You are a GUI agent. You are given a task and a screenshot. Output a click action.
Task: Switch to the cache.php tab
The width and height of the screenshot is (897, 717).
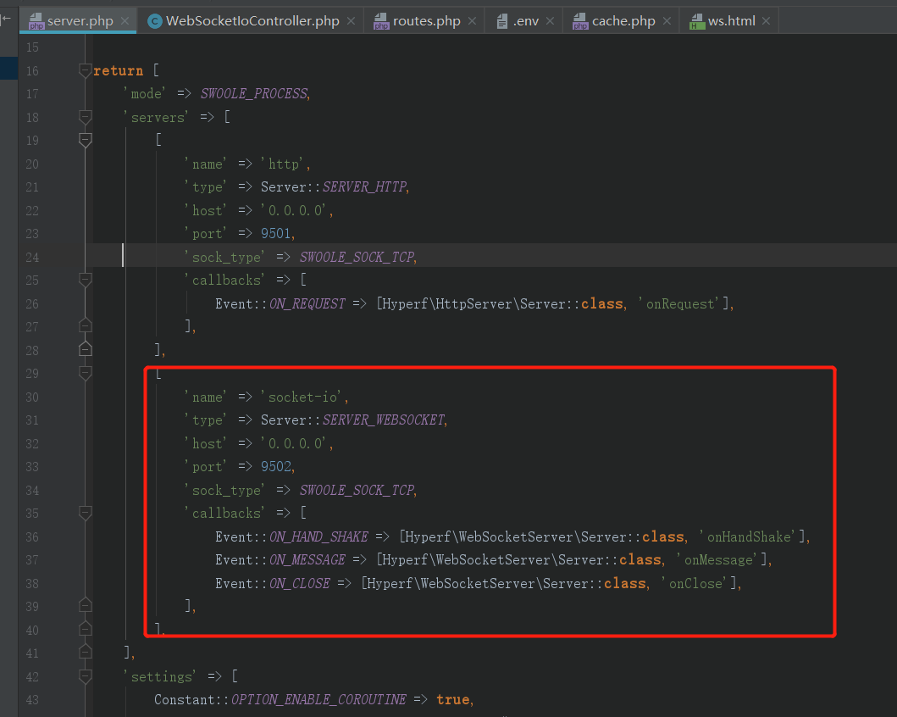pos(623,21)
